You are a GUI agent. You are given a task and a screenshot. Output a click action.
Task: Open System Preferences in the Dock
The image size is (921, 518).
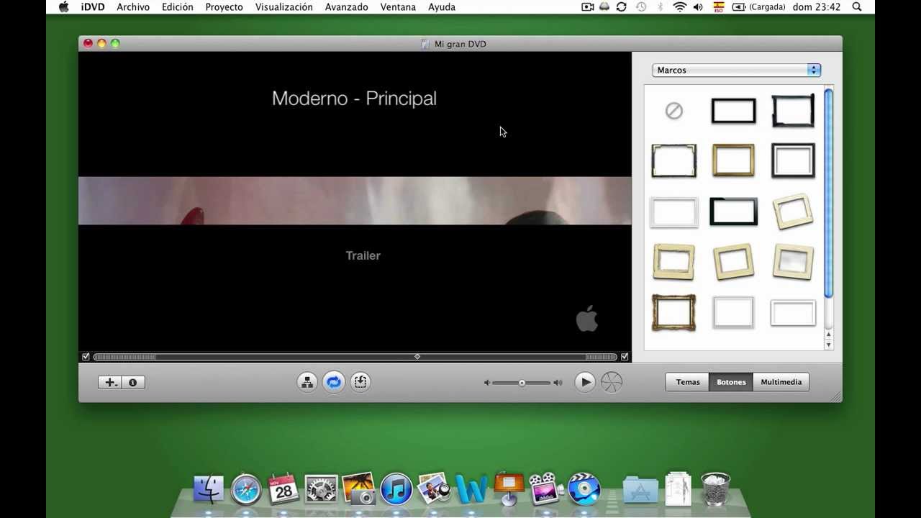(x=321, y=489)
